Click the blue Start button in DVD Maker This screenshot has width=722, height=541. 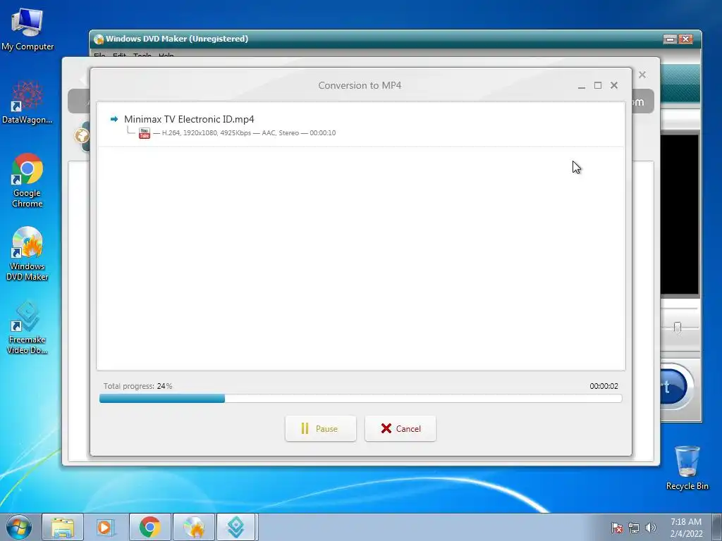click(673, 387)
